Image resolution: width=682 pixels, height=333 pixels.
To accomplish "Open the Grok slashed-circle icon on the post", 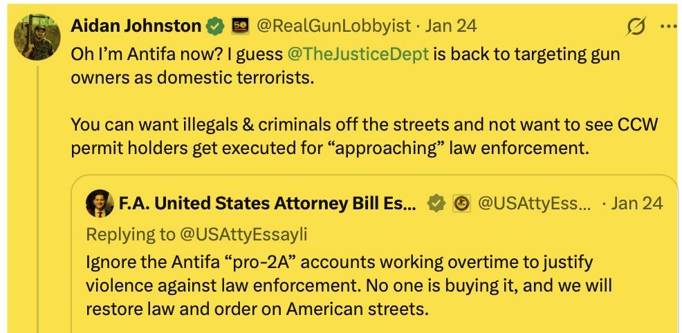I will tap(634, 28).
